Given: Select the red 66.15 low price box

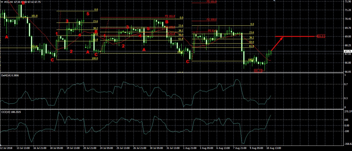Looking at the screenshot, I should (258, 71).
